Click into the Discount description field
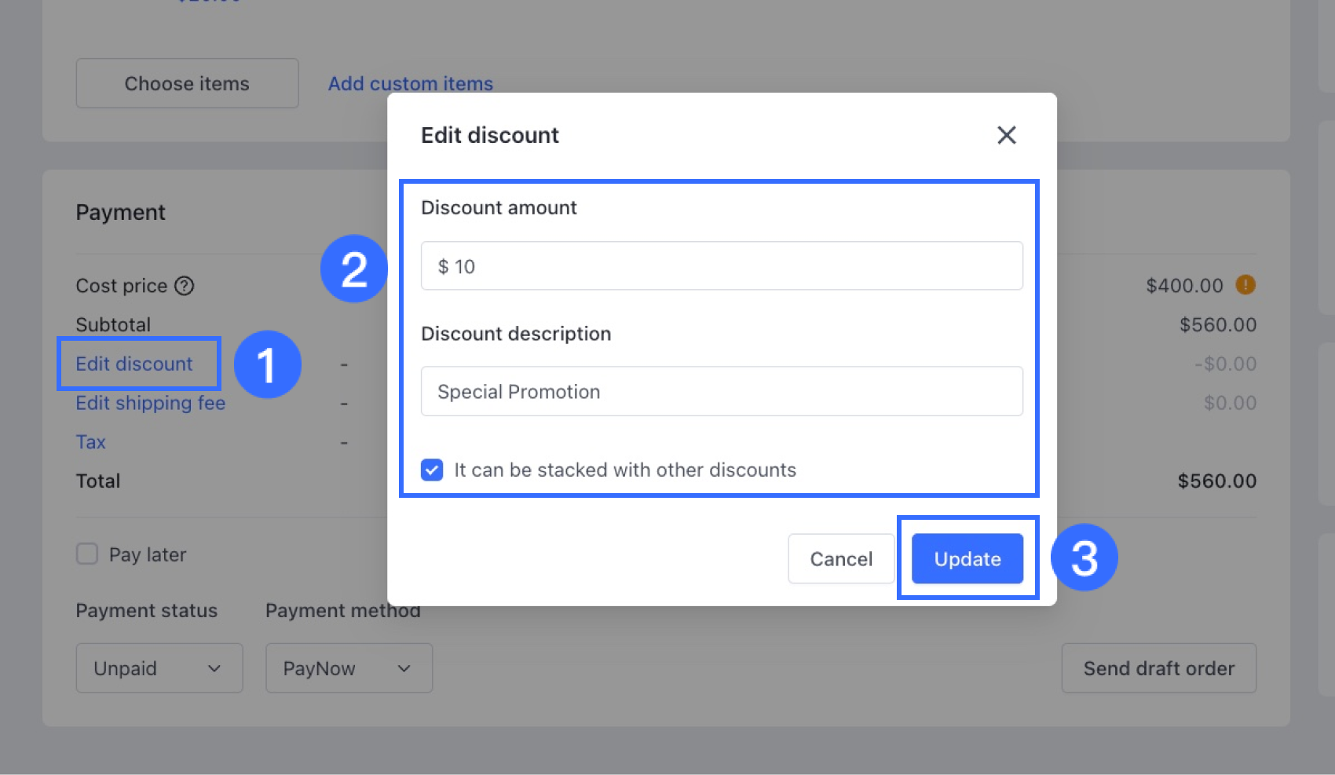Viewport: 1335px width, 775px height. pos(722,391)
